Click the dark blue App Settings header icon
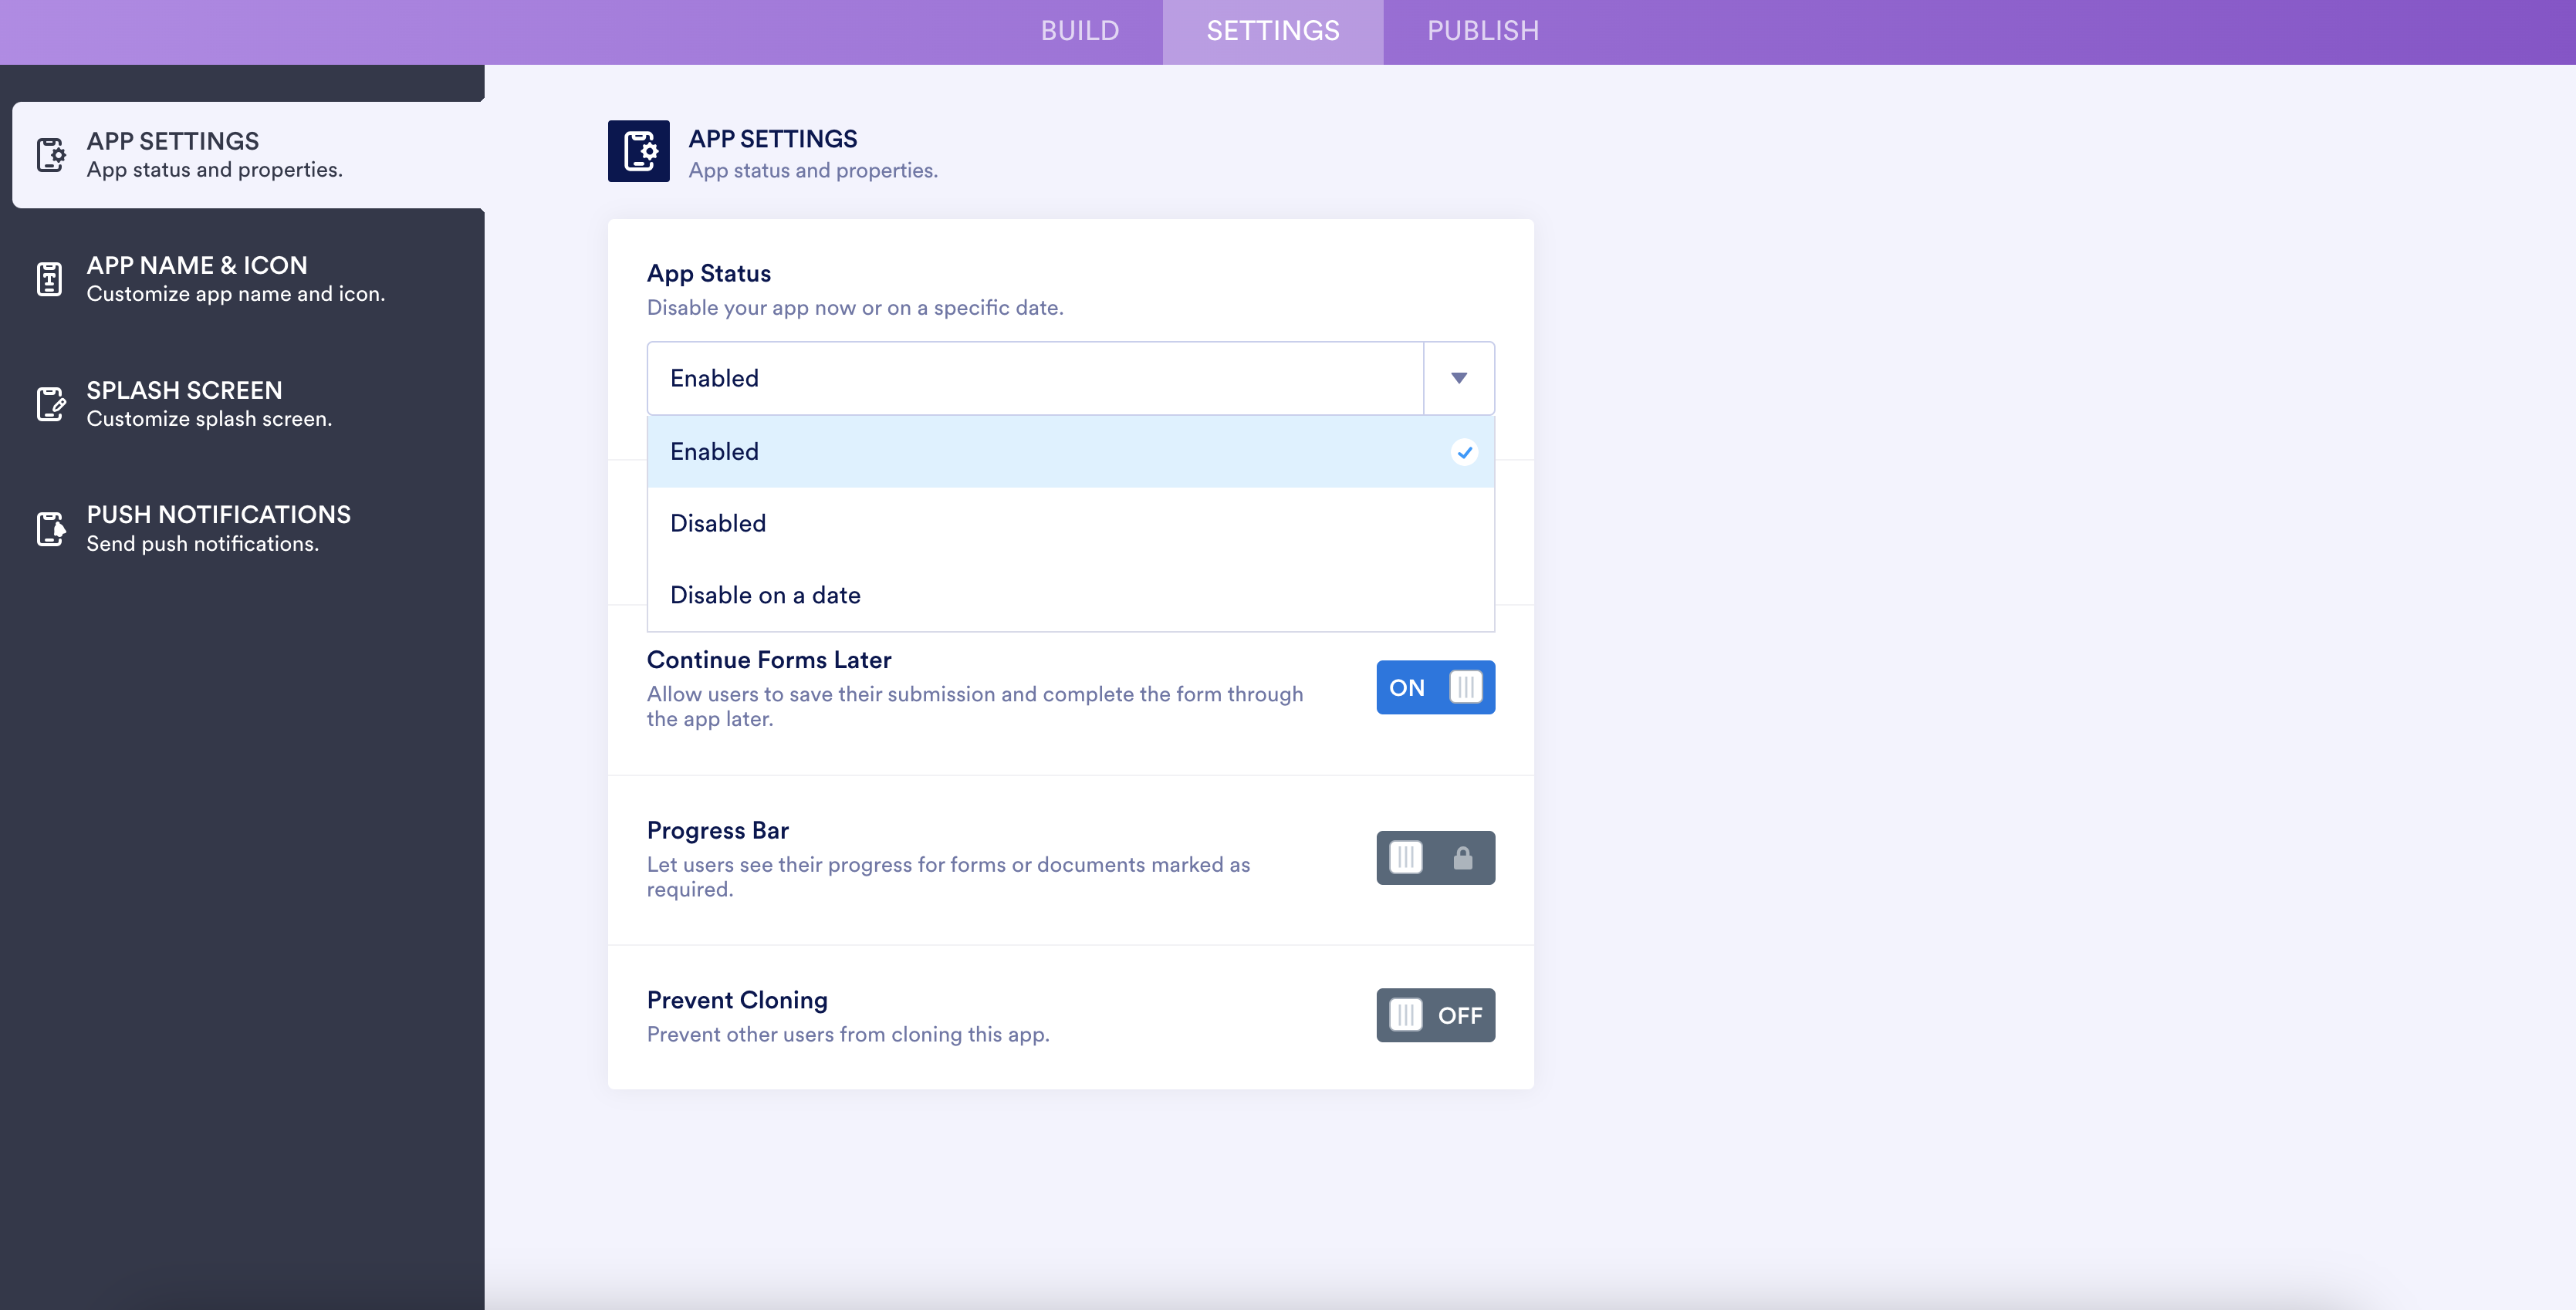The width and height of the screenshot is (2576, 1310). coord(638,151)
